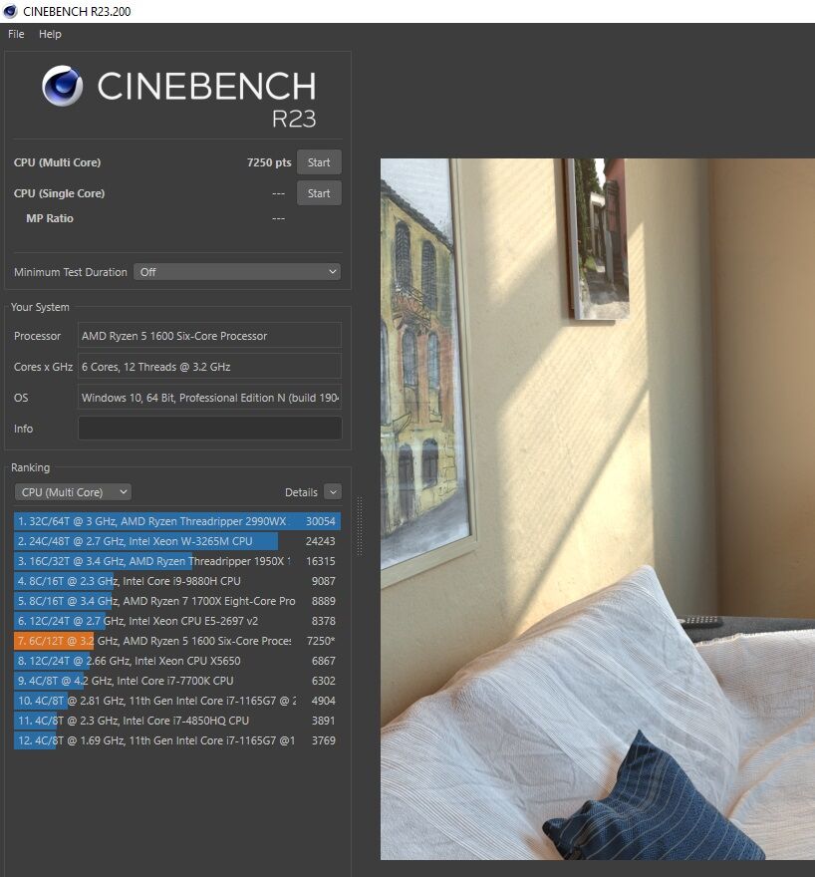Click the MP Ratio label
The image size is (815, 877).
50,218
